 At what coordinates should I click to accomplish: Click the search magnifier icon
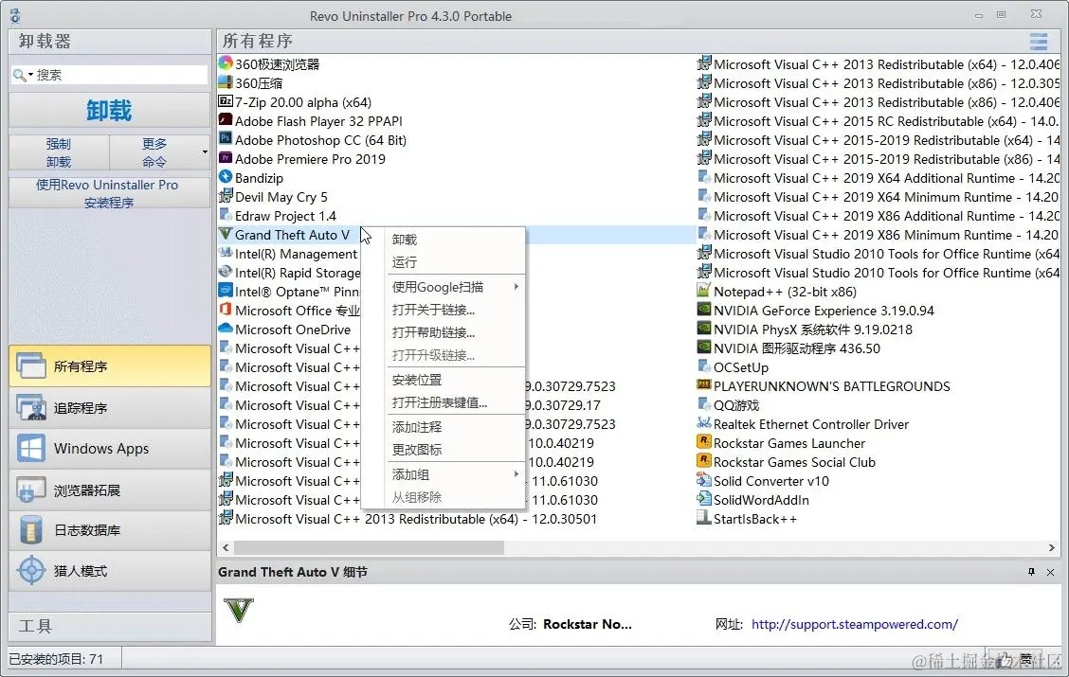(x=20, y=75)
